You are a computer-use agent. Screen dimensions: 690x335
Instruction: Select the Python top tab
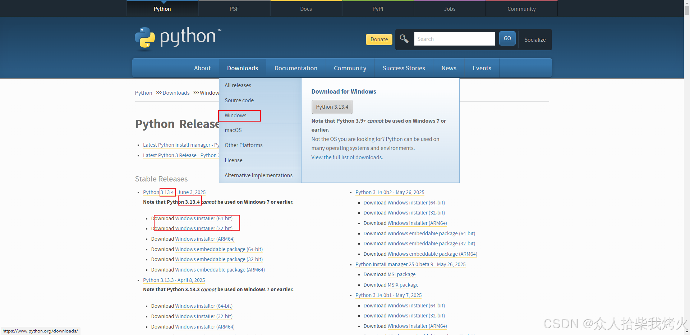pyautogui.click(x=162, y=9)
